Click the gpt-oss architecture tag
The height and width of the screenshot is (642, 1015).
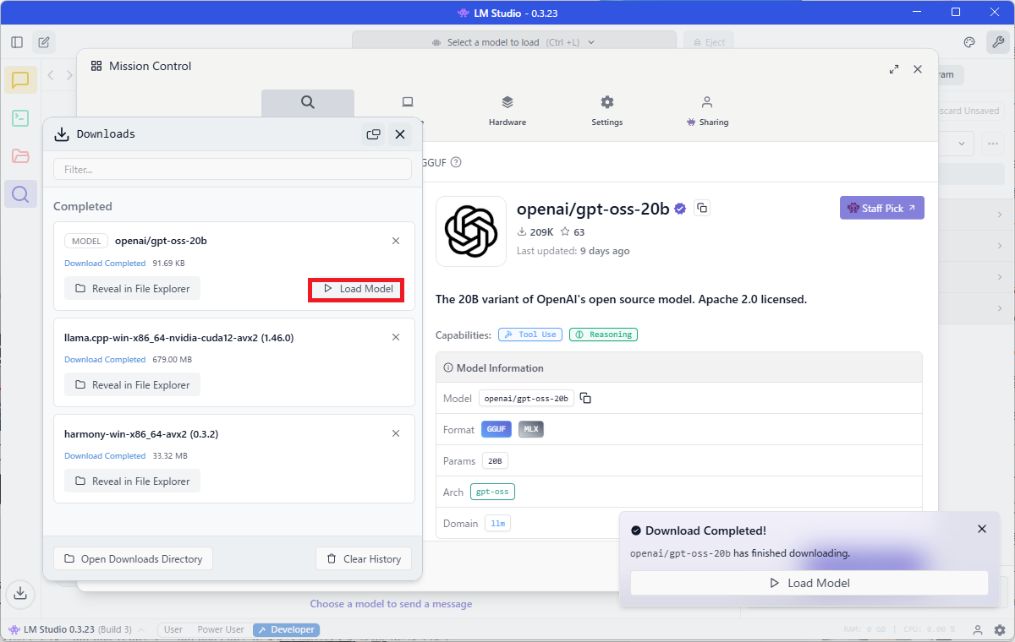tap(492, 492)
